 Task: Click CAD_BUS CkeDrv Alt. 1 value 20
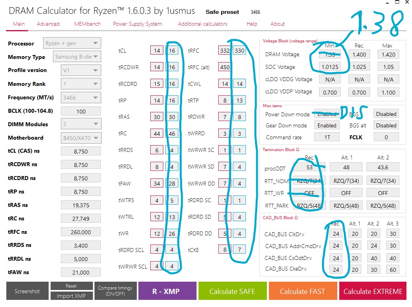[355, 270]
